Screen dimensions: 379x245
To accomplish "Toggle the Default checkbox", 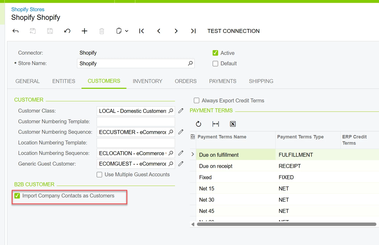I will [x=215, y=63].
